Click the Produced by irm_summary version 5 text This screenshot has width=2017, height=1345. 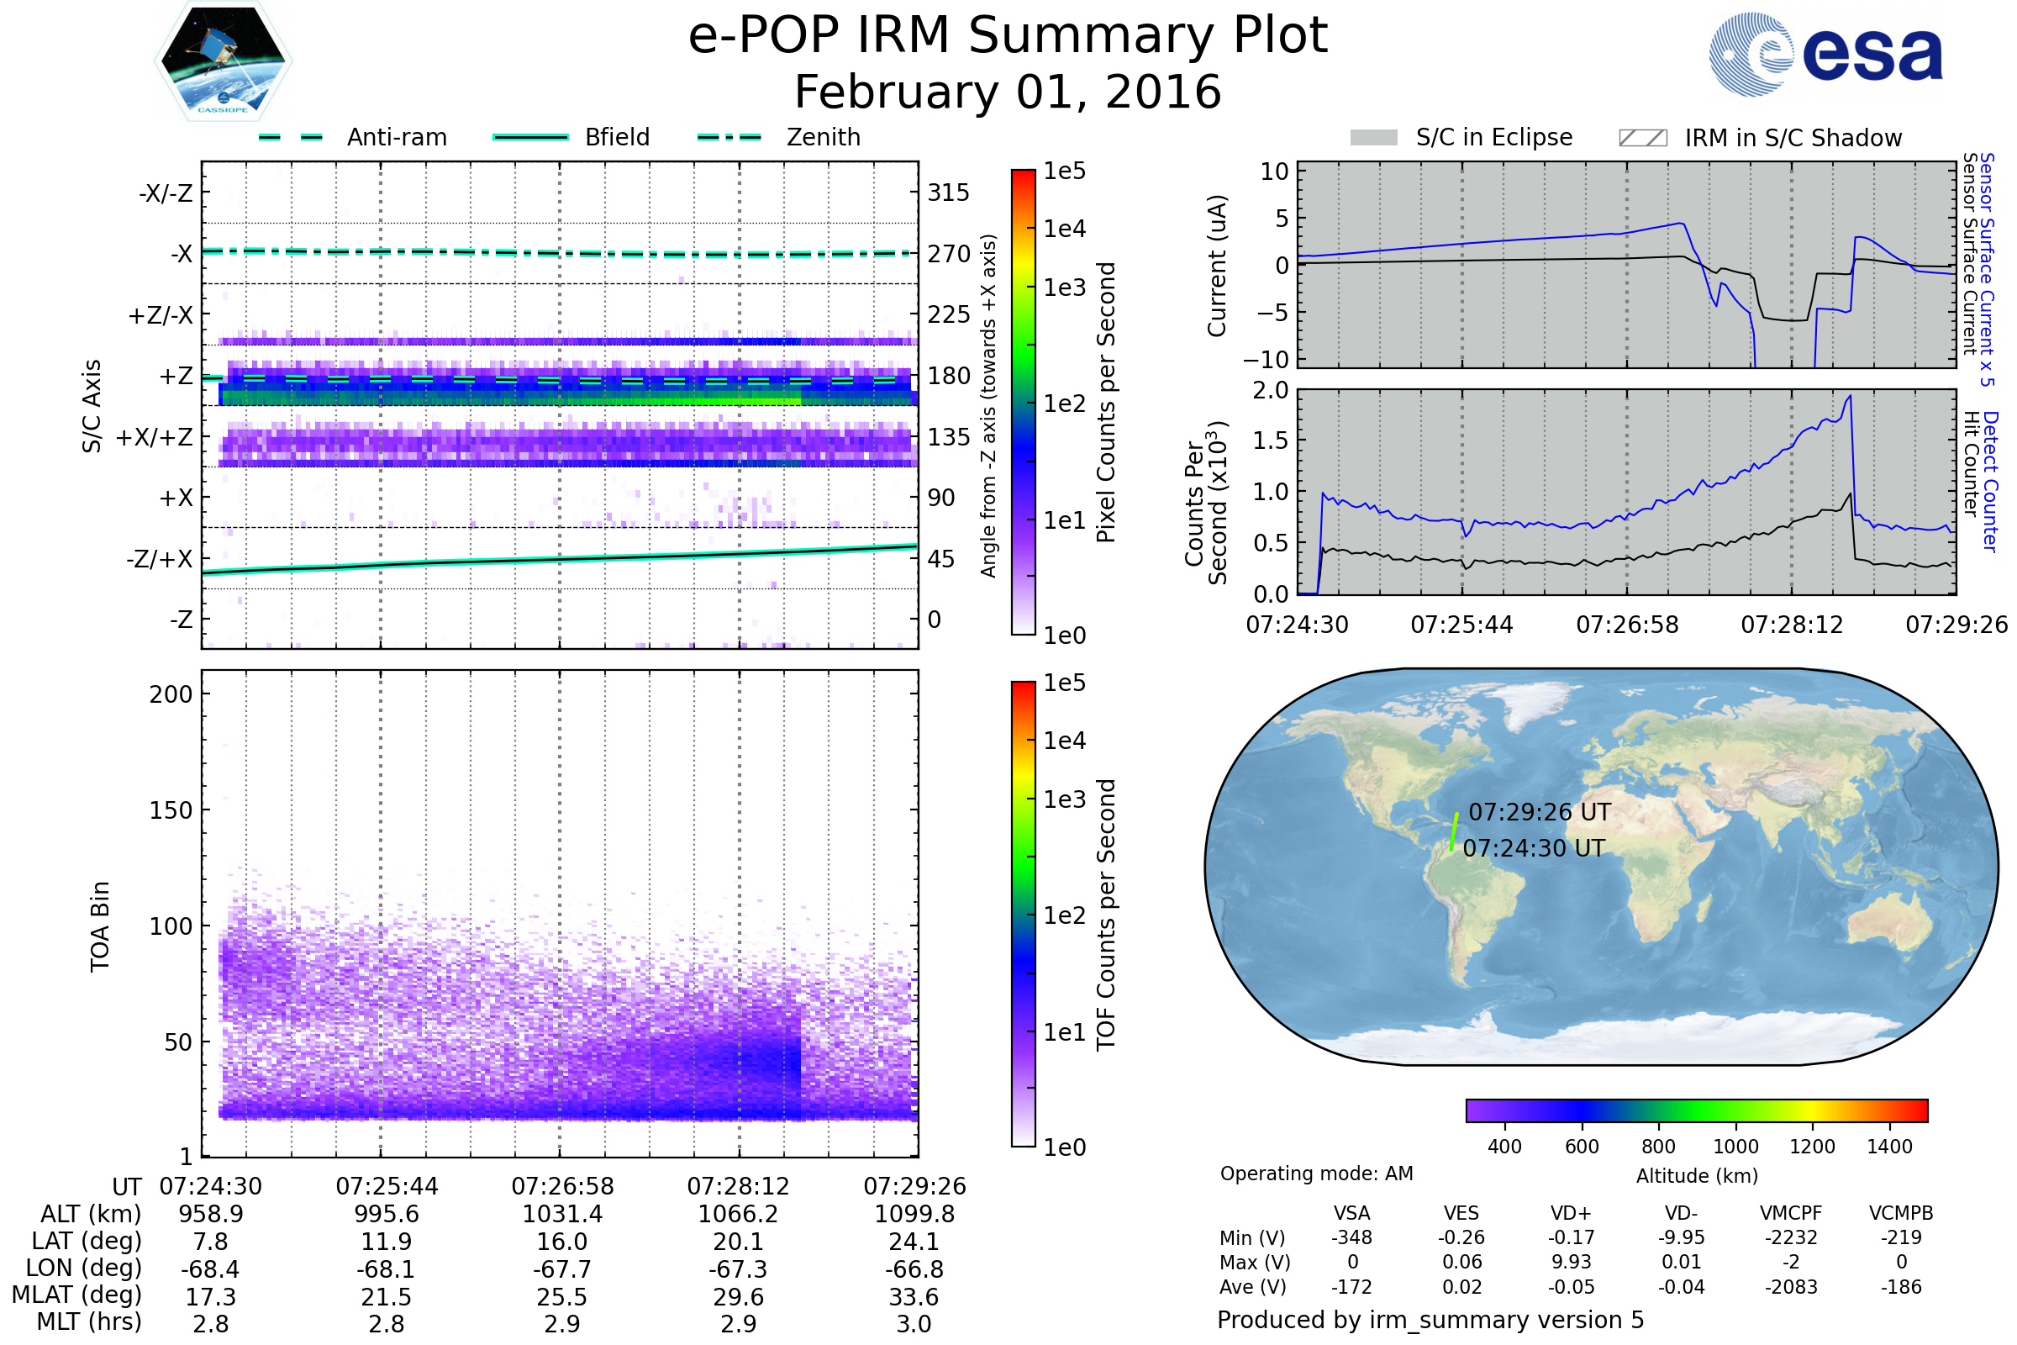pyautogui.click(x=1430, y=1319)
